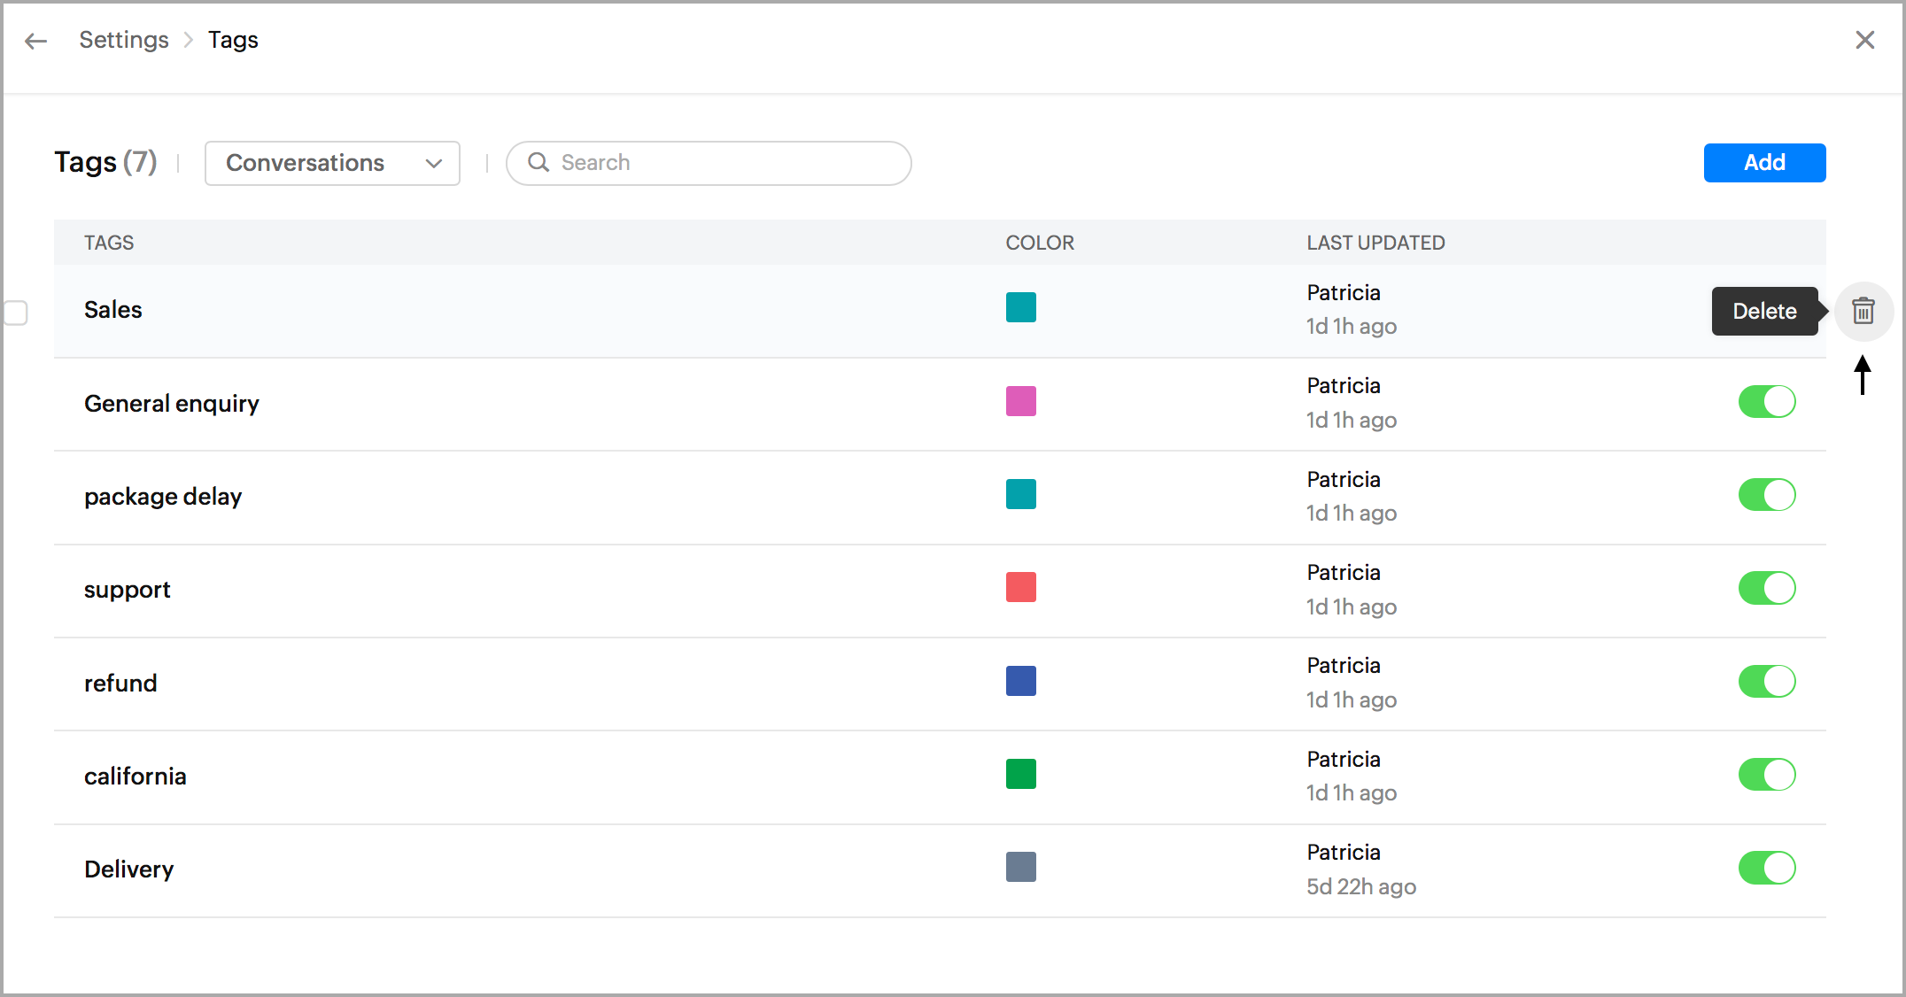Click the back arrow icon
Screen dimensions: 1906x997
[x=35, y=41]
